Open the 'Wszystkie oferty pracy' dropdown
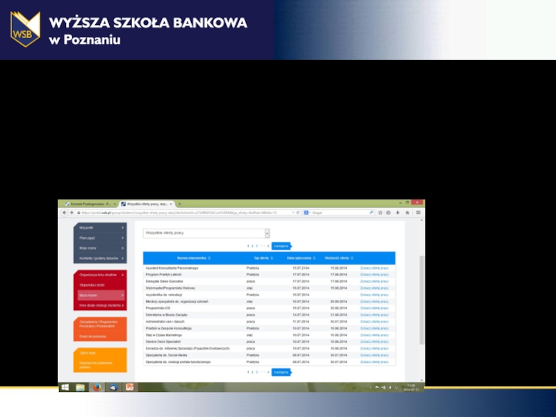Screen dimensions: 556x417 206,233
